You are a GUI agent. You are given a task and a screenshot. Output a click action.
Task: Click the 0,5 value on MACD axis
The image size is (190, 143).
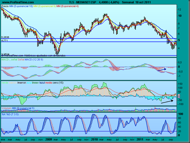coord(180,62)
